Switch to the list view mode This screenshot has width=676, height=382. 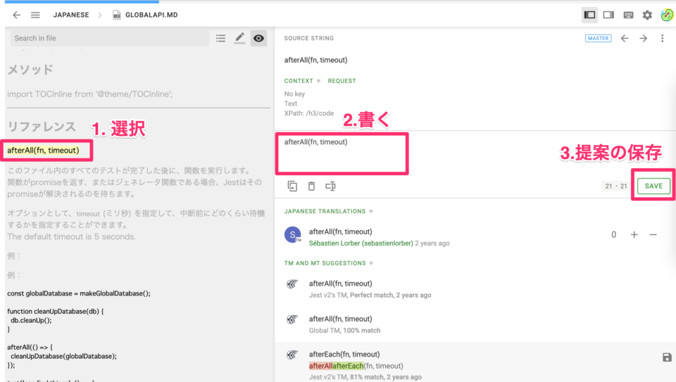(x=220, y=39)
